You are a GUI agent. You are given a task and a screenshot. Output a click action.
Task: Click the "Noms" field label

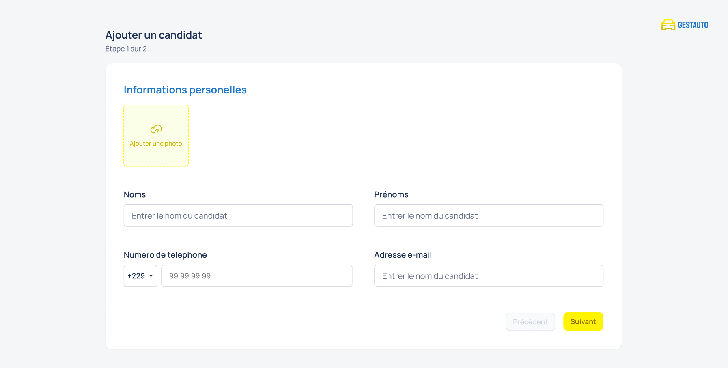coord(135,194)
